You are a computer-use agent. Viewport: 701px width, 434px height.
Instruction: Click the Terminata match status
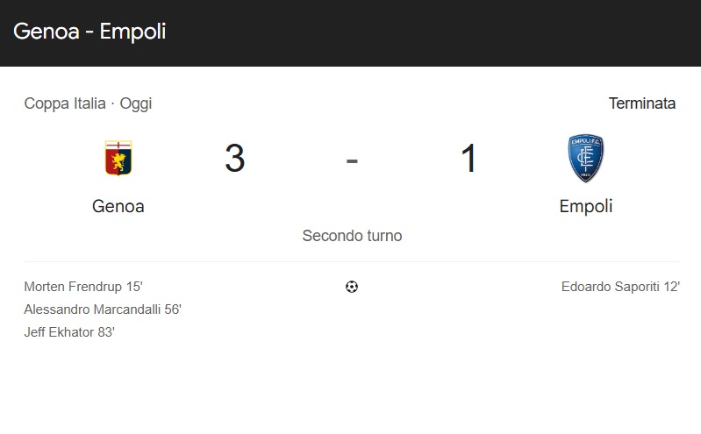[x=641, y=103]
